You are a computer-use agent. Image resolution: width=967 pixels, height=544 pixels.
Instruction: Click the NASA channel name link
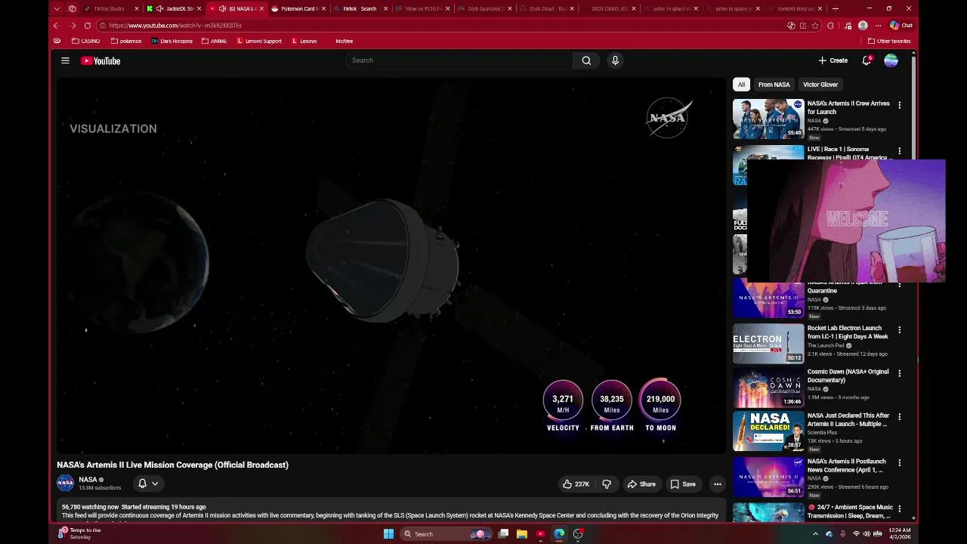tap(88, 480)
